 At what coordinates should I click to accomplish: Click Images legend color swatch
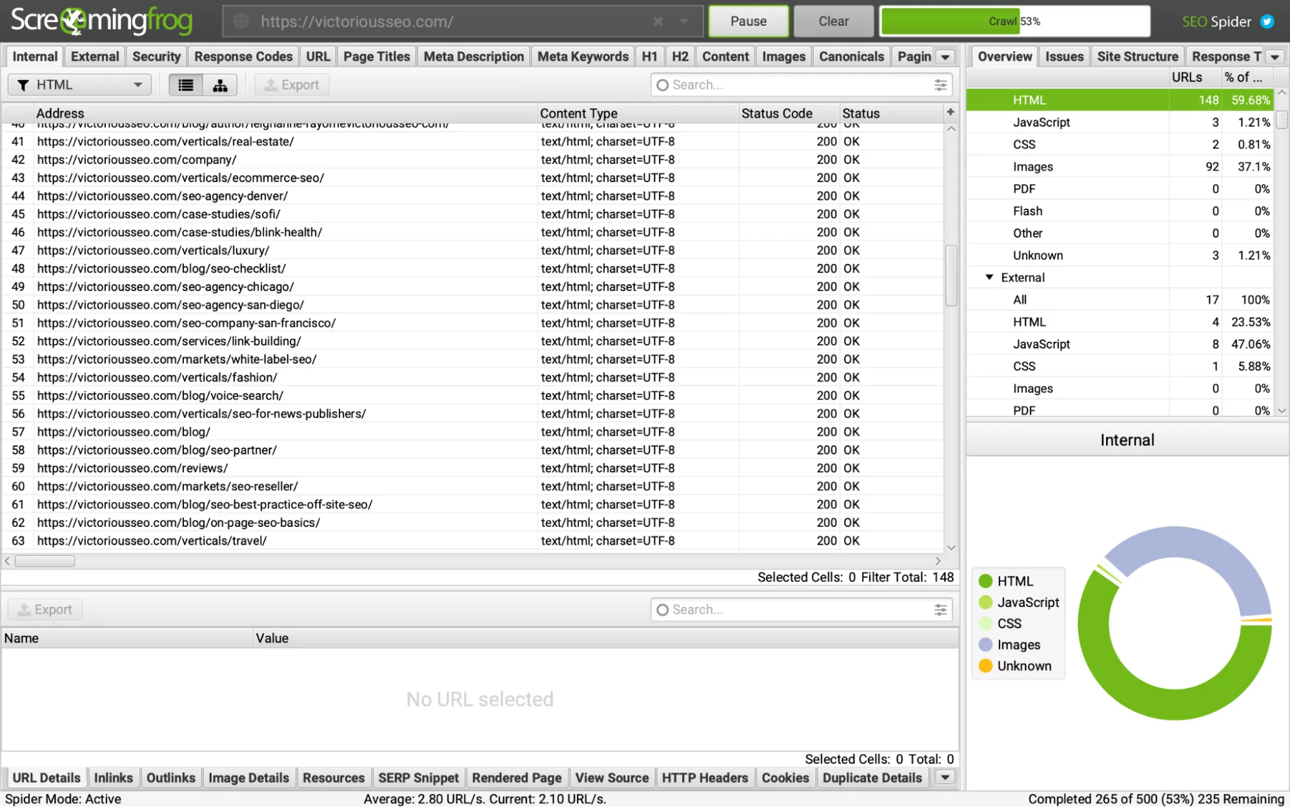click(985, 644)
